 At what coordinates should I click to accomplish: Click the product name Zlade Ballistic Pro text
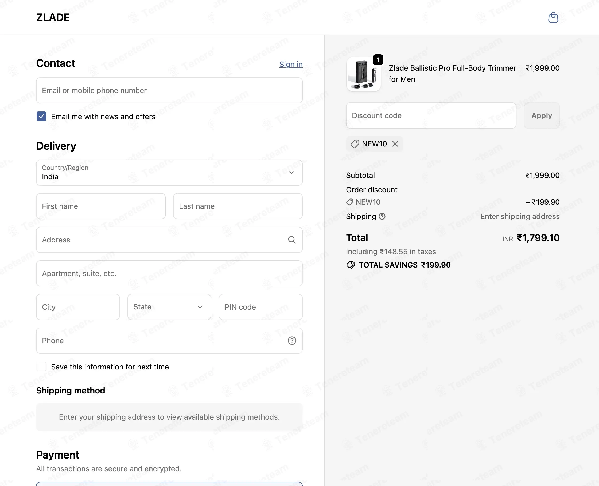(x=452, y=74)
